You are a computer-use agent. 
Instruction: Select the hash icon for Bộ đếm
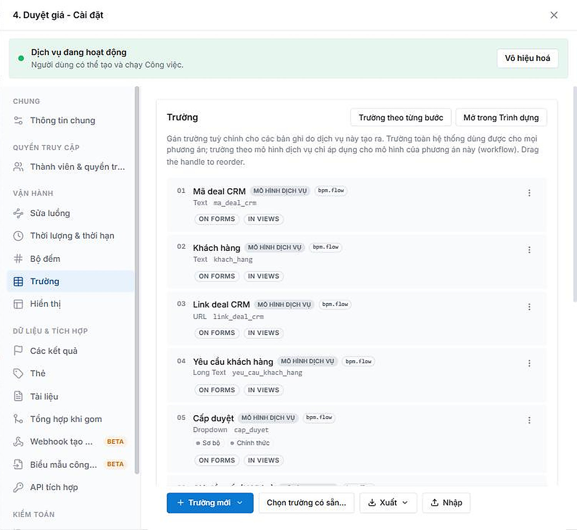(x=18, y=259)
